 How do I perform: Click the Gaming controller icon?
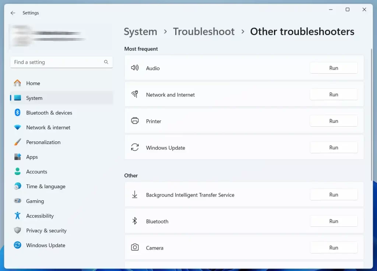coord(17,201)
